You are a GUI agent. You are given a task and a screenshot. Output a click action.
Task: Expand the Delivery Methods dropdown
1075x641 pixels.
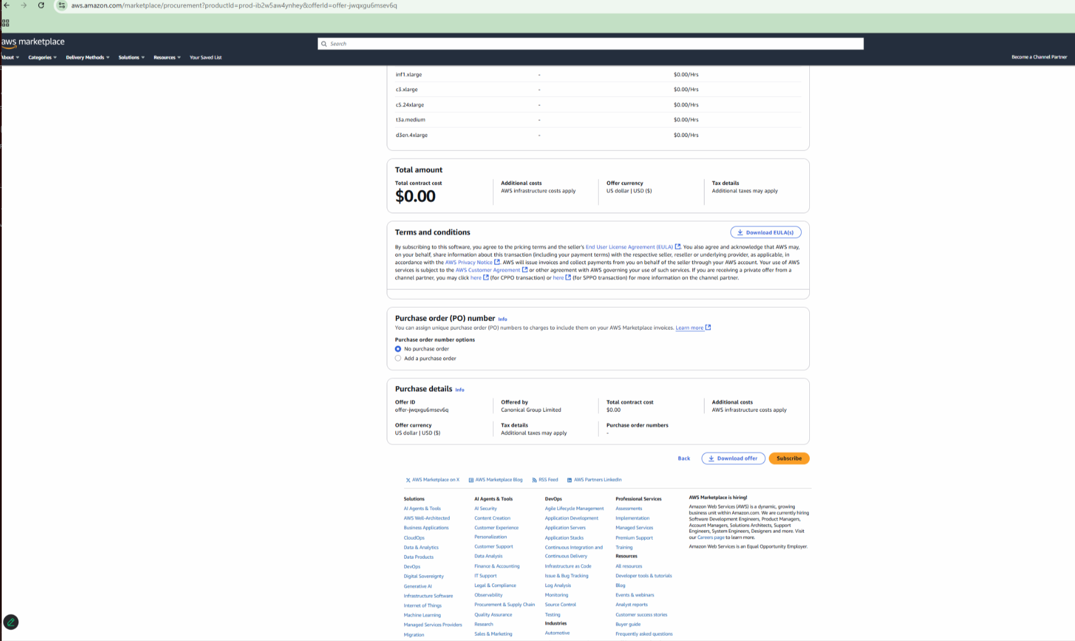87,57
